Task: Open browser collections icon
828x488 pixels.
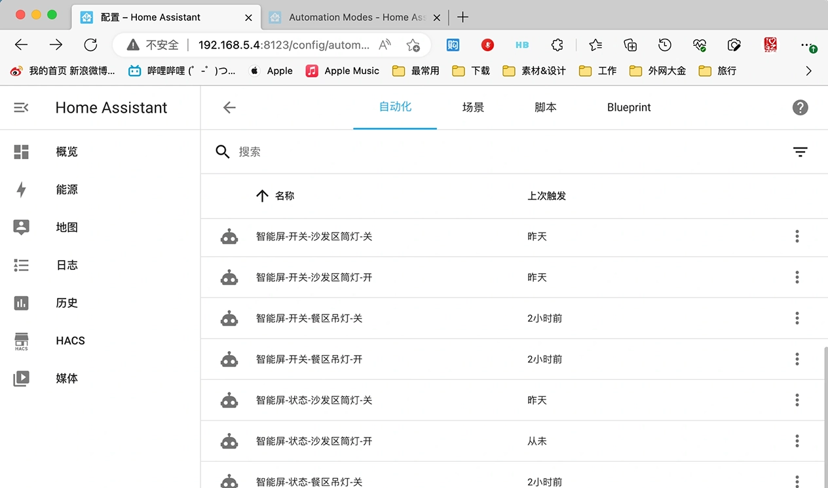Action: [630, 45]
